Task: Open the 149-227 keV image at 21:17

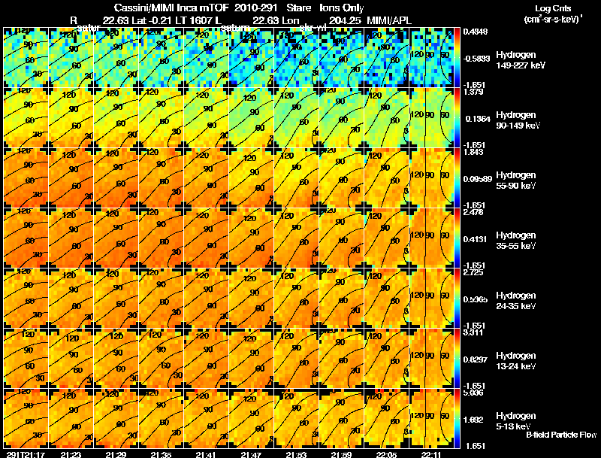Action: (26, 58)
